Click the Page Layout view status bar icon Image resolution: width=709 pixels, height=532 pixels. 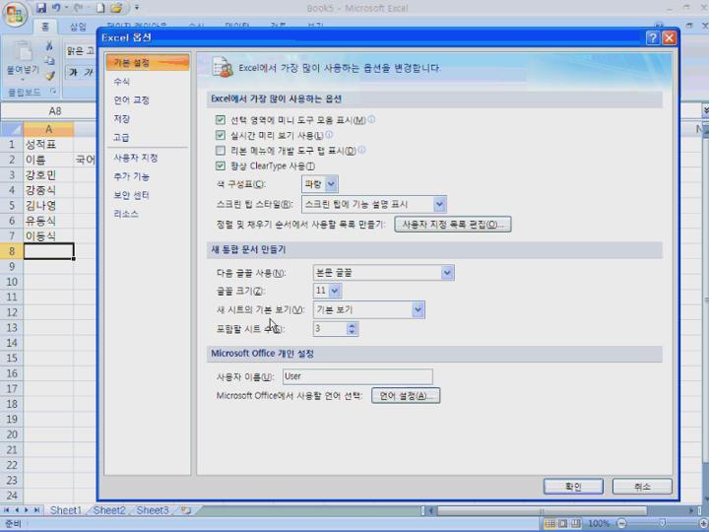coord(562,524)
